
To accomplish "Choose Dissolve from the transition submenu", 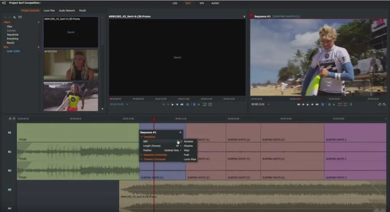I will click(188, 146).
